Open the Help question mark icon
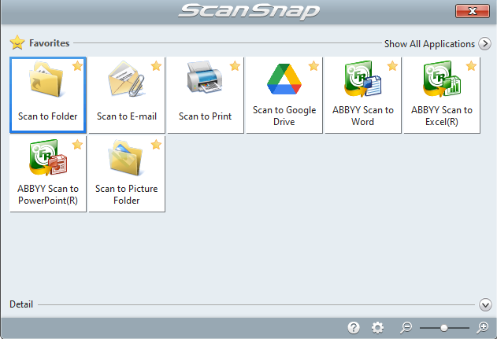Screen dimensions: 497x339 pos(354,328)
